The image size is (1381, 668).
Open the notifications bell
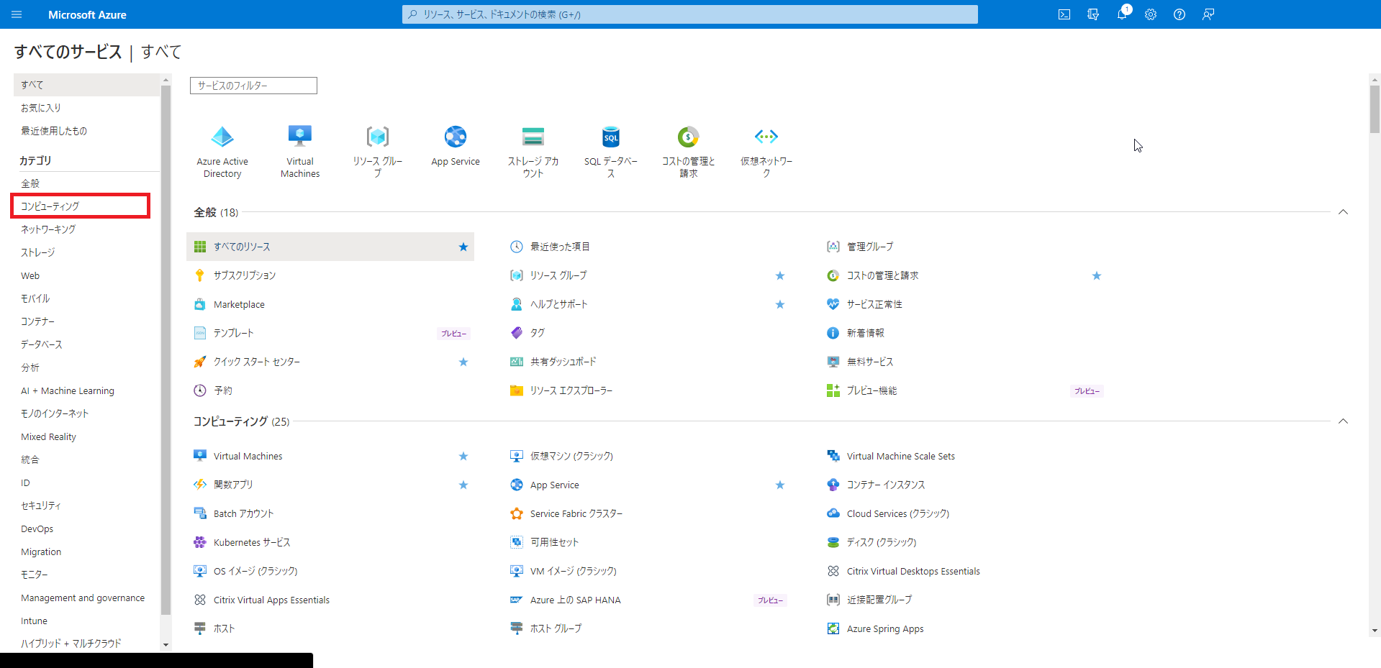1122,14
